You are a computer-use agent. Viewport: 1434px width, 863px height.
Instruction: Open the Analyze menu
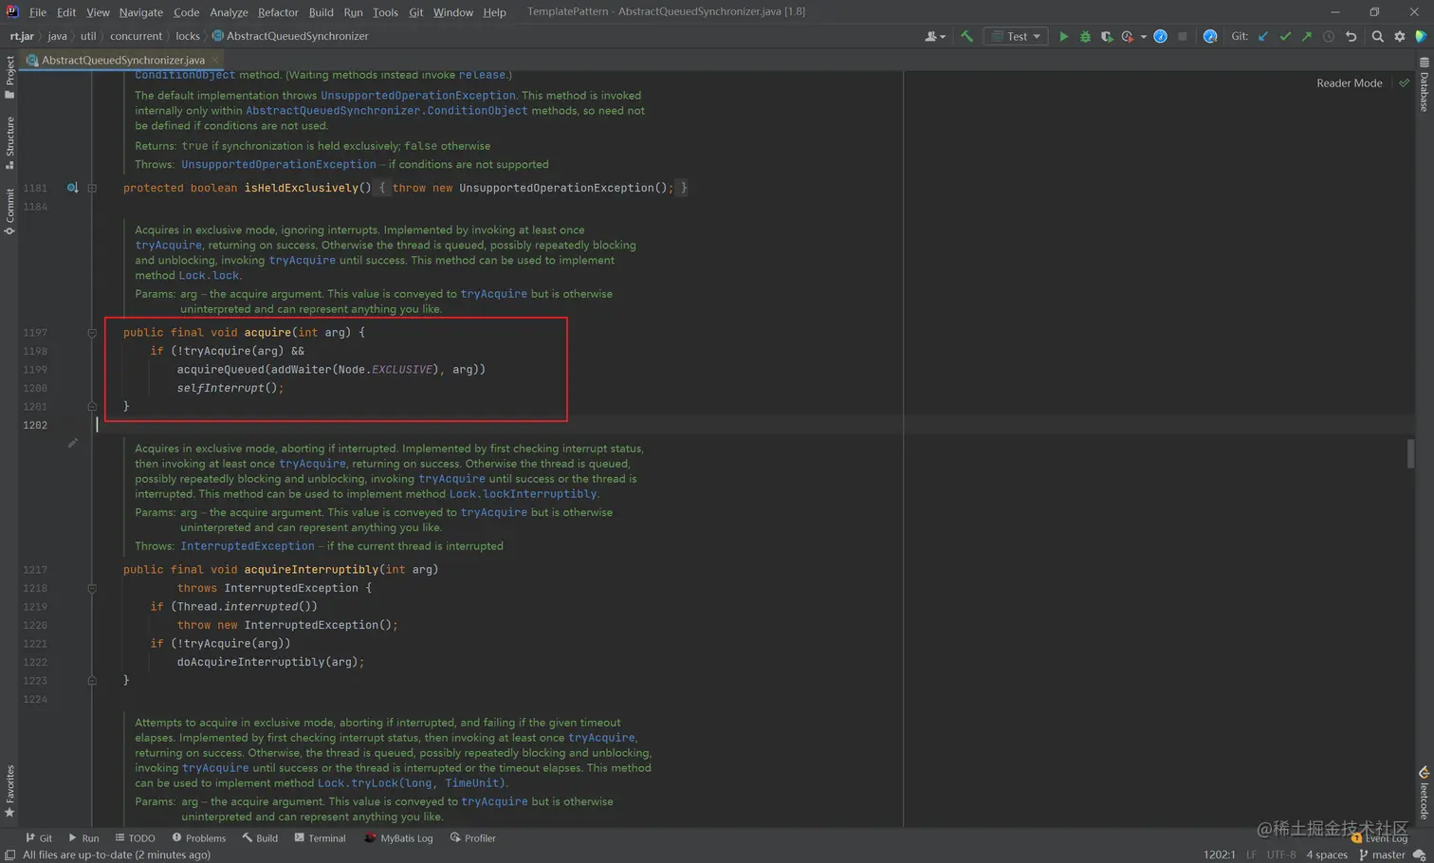(x=229, y=12)
